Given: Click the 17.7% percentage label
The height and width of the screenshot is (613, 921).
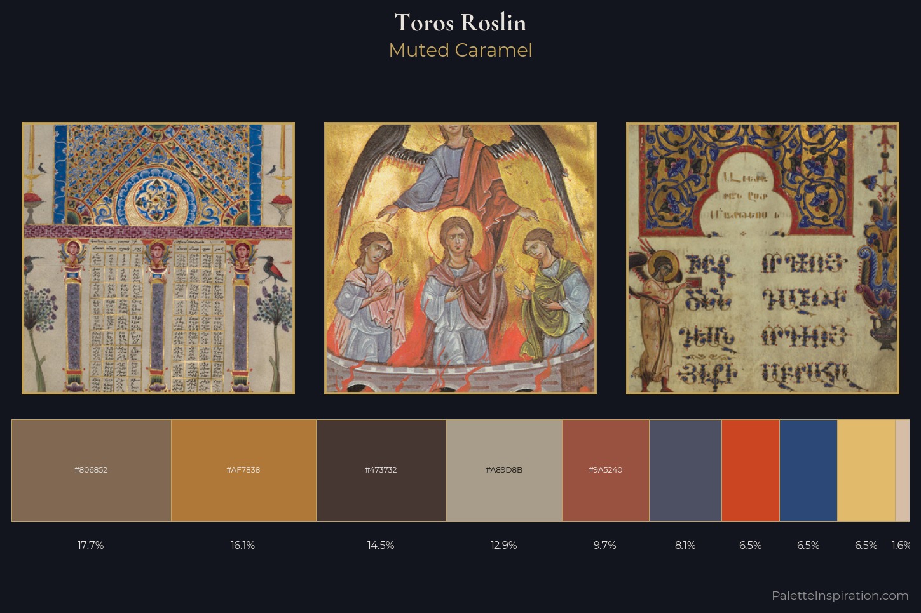Looking at the screenshot, I should click(91, 545).
